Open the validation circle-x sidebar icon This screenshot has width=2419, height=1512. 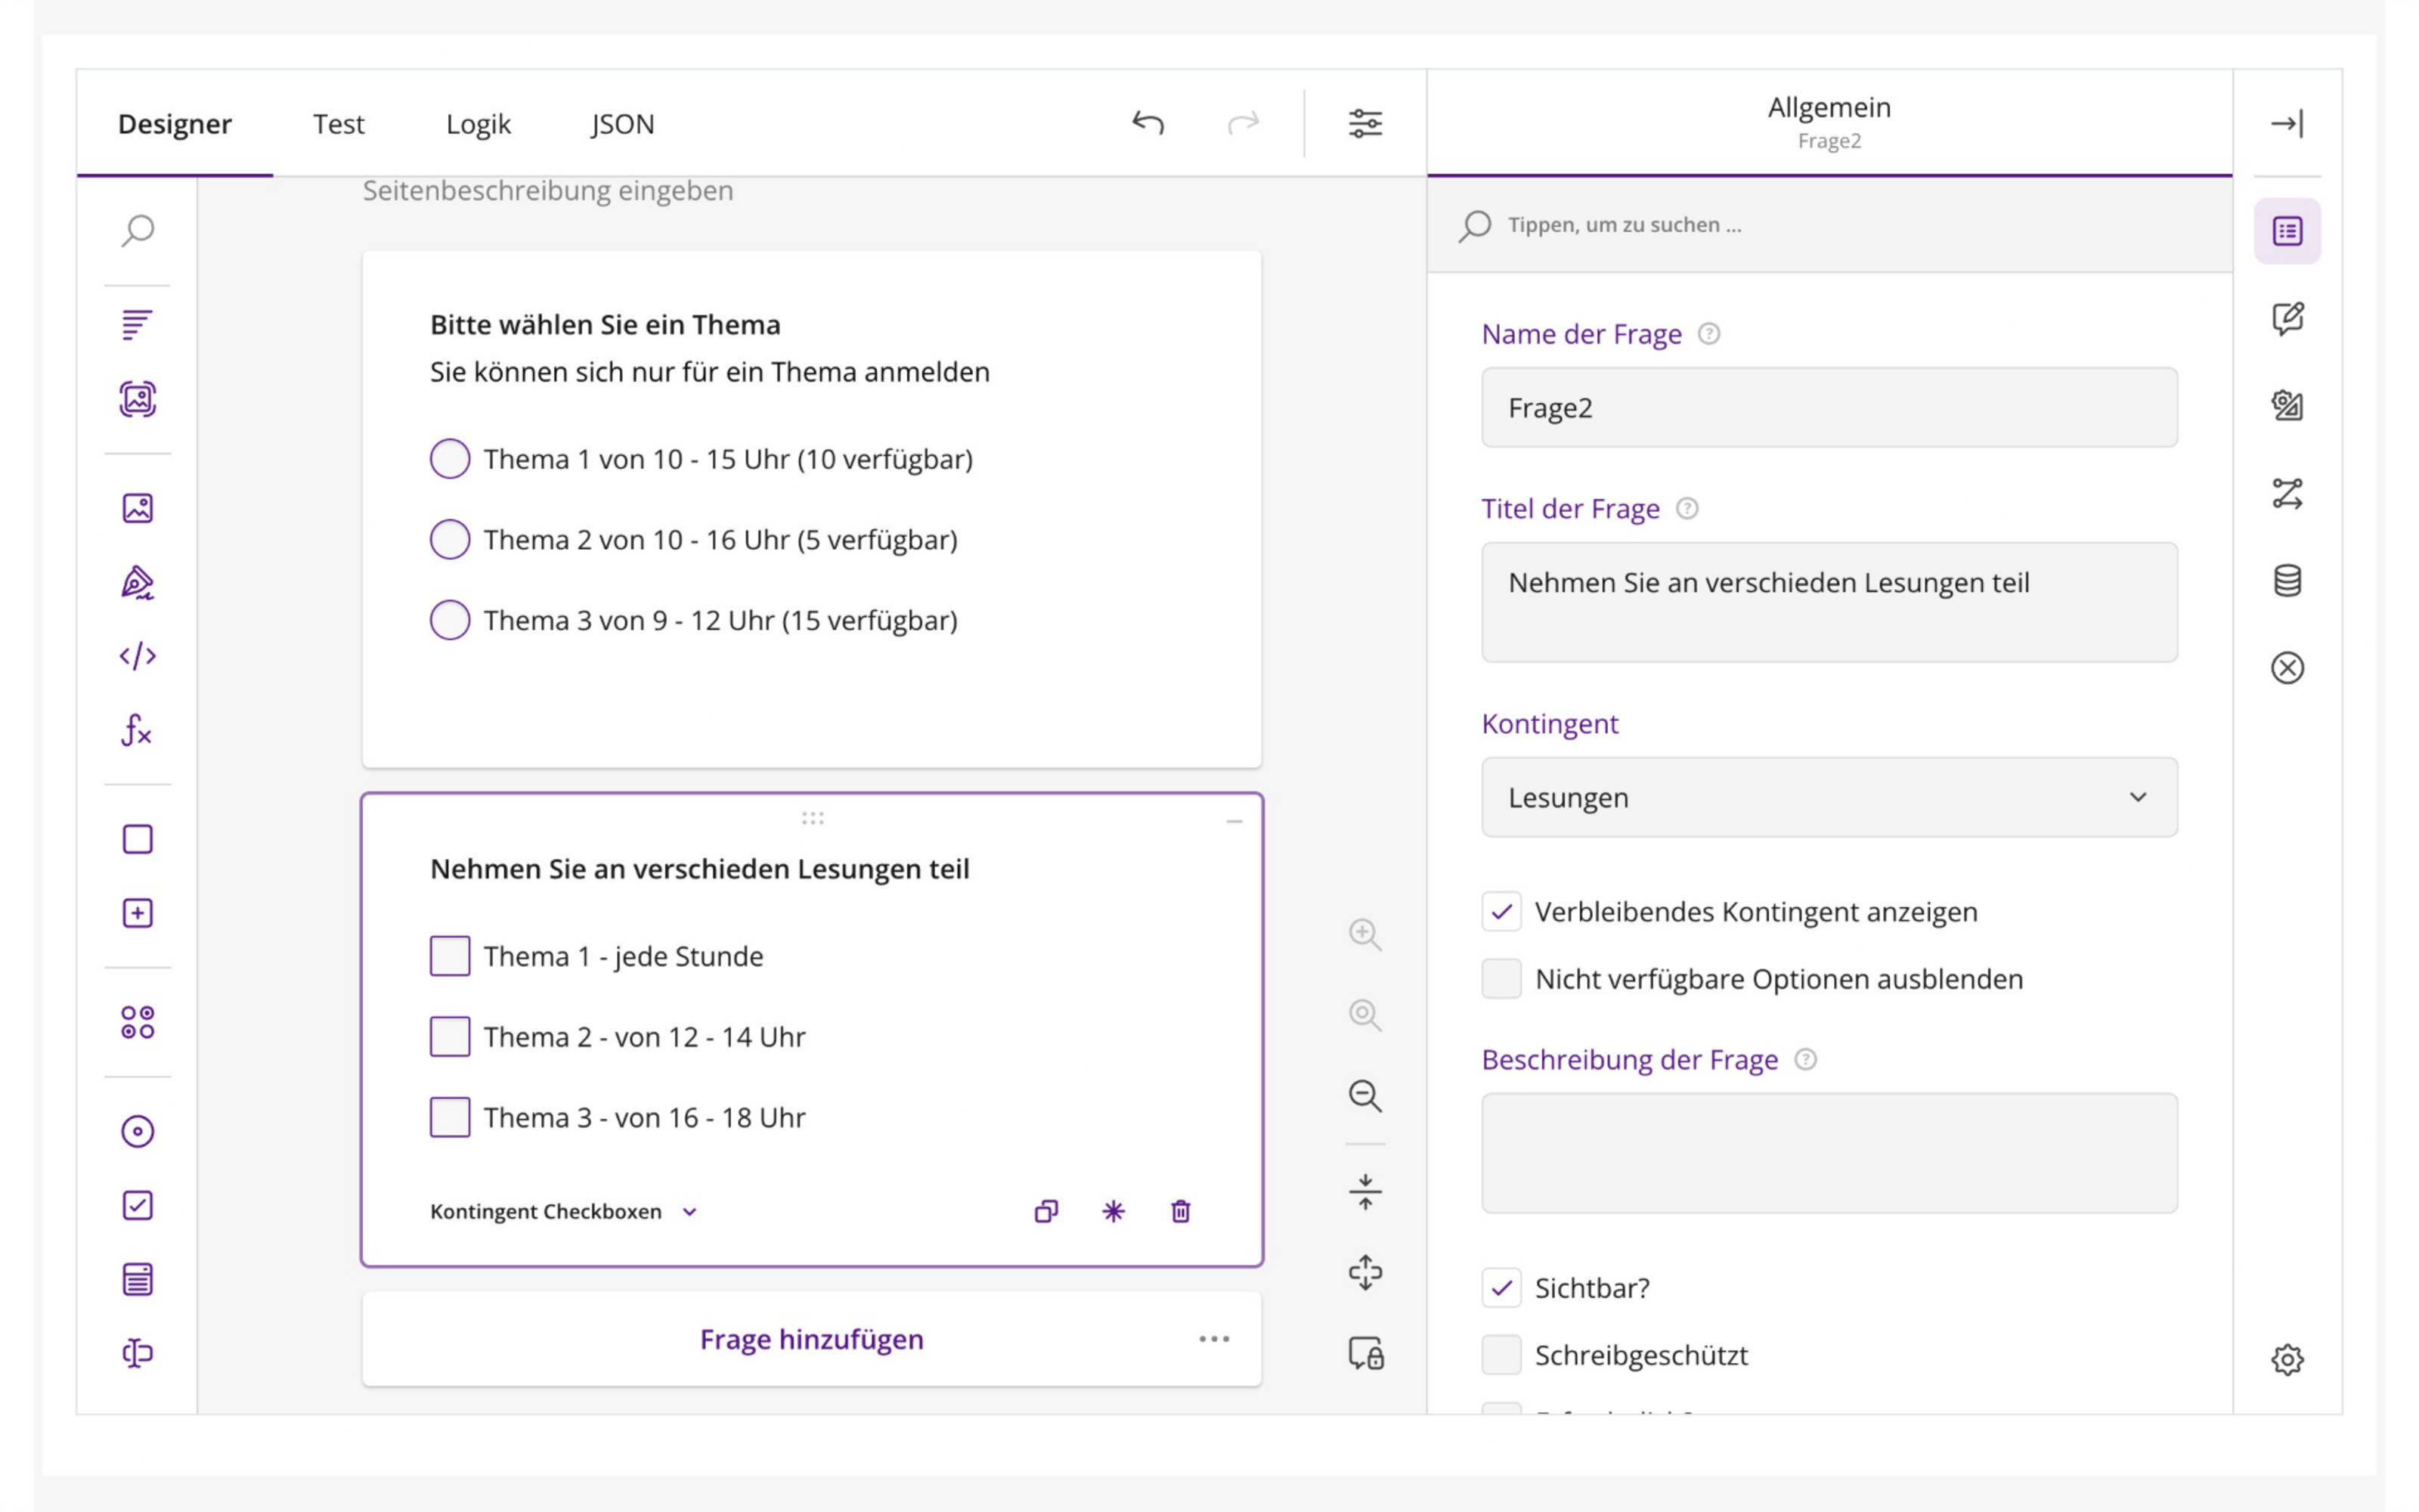point(2287,667)
